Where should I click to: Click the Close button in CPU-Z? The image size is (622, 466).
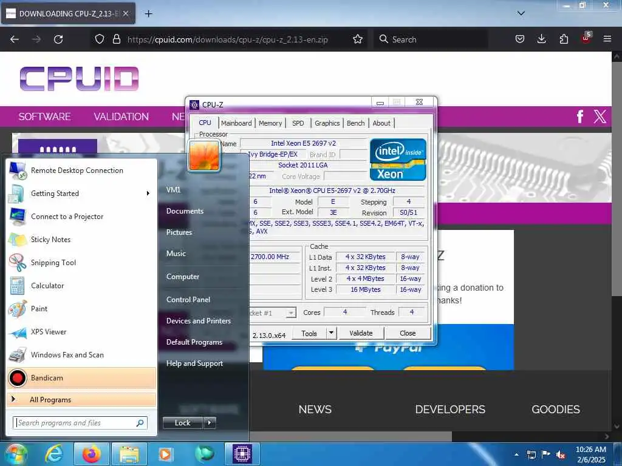click(408, 333)
